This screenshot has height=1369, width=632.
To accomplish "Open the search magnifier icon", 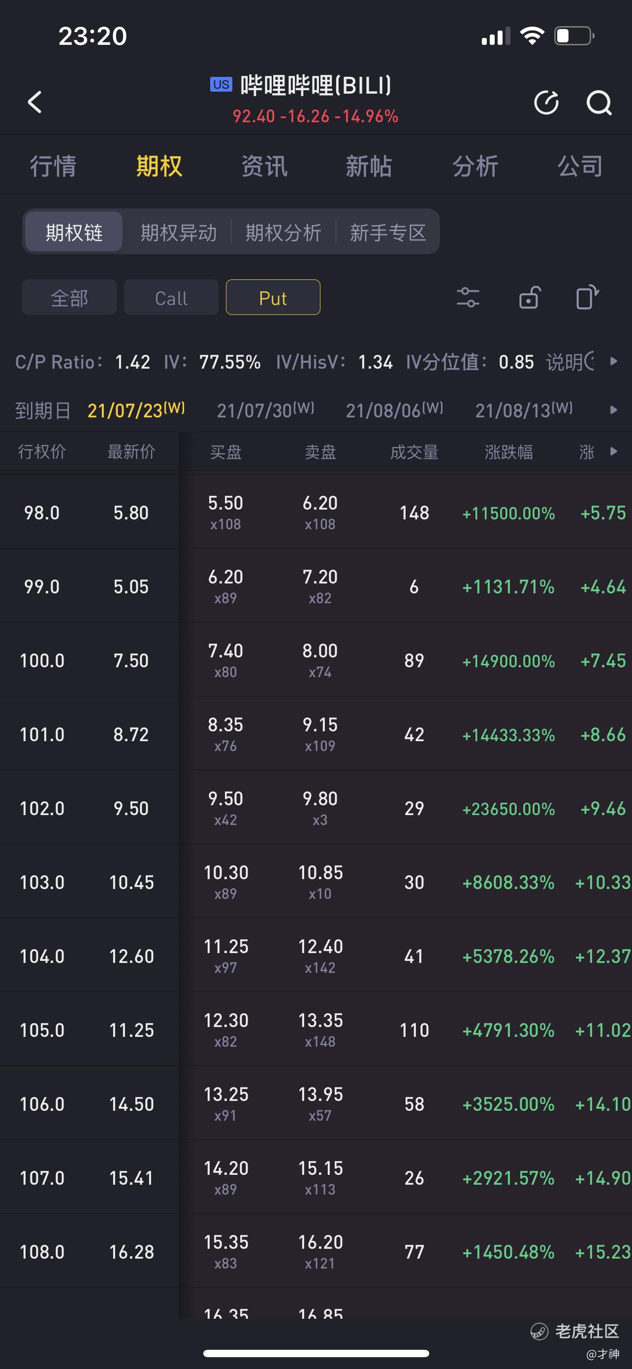I will point(599,103).
